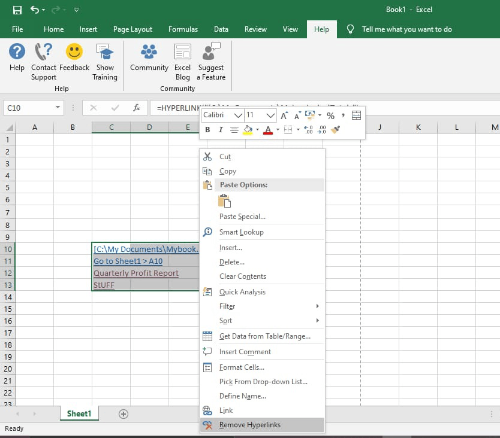Switch to the Formulas ribbon tab
The height and width of the screenshot is (438, 500).
(183, 29)
